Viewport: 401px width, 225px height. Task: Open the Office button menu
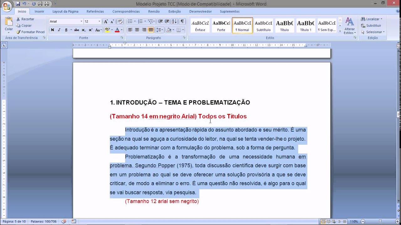pos(6,6)
